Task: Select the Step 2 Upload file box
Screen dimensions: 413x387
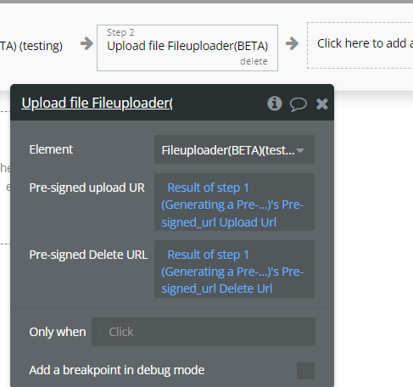Action: (x=187, y=48)
